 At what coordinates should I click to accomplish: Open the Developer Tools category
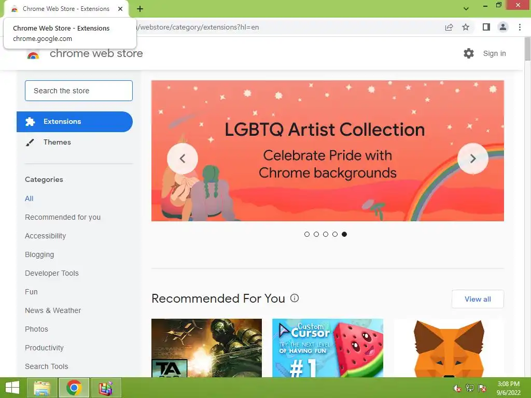[52, 273]
